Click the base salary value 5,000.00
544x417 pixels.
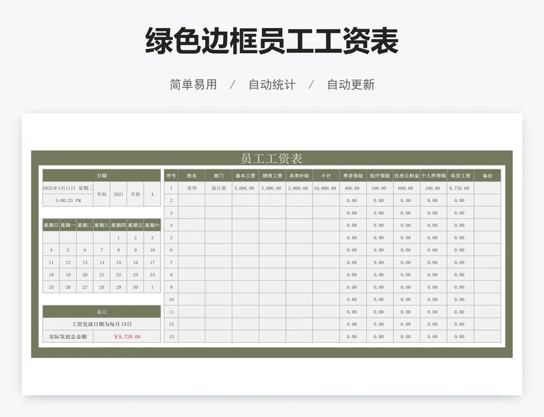(245, 188)
